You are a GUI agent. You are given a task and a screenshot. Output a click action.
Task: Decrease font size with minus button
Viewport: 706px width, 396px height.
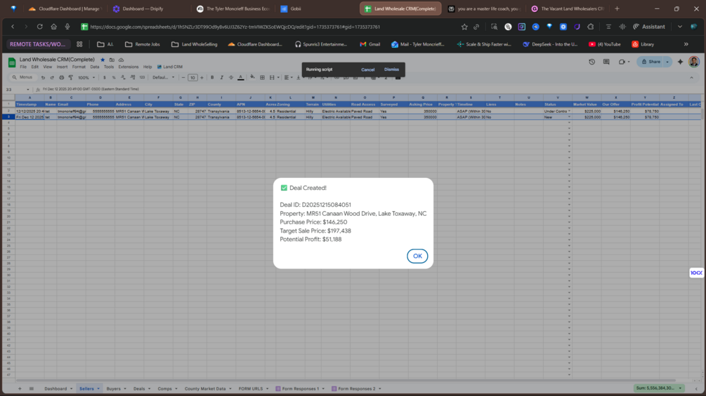click(183, 78)
